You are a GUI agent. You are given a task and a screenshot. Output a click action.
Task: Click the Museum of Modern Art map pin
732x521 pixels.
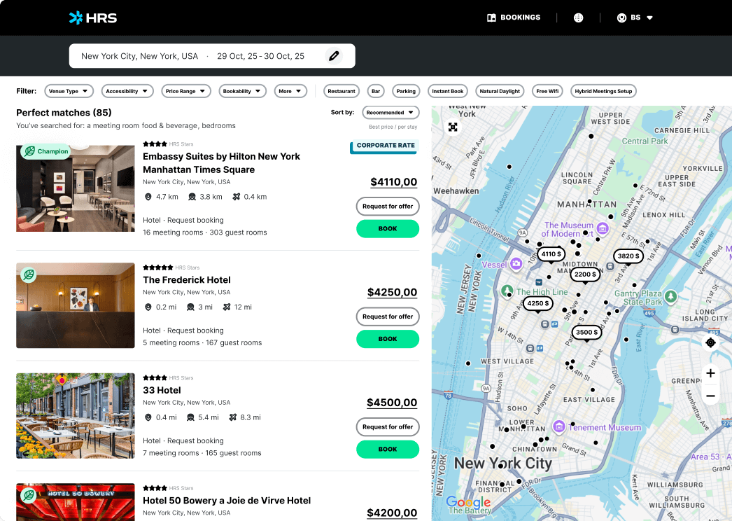pos(603,228)
